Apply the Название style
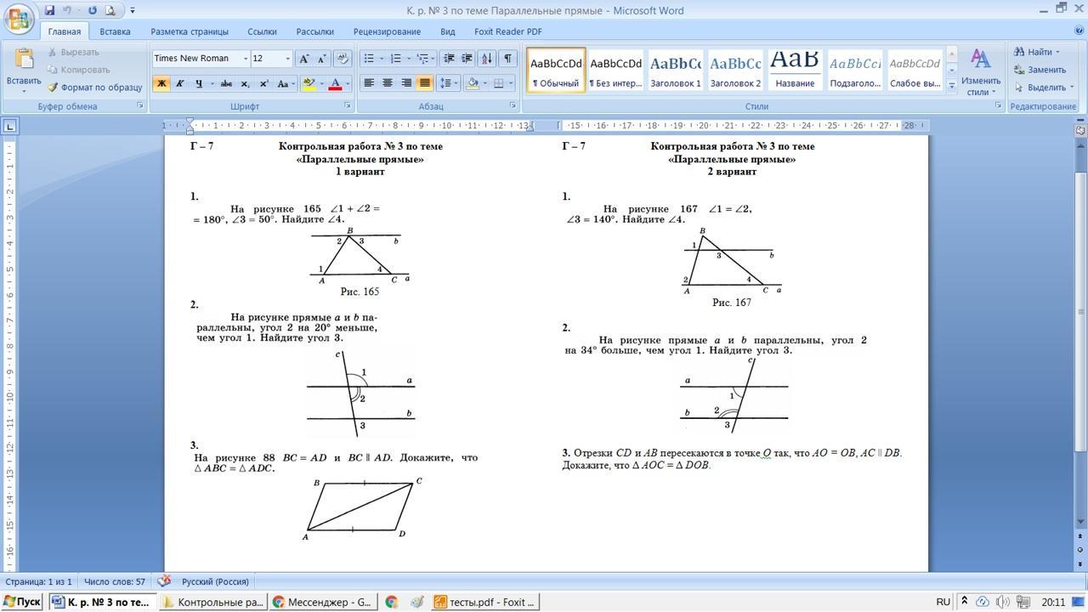This screenshot has width=1088, height=612. (x=795, y=70)
